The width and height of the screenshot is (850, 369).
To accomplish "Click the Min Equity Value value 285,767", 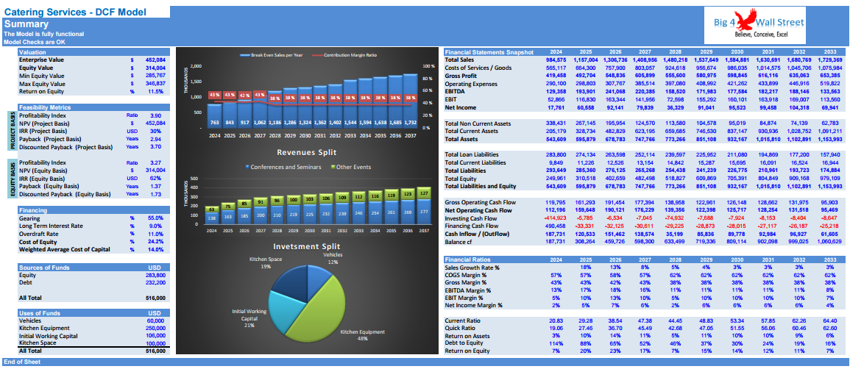I will [x=155, y=76].
